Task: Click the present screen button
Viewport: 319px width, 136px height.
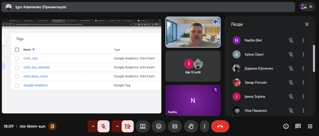Action: 143,126
